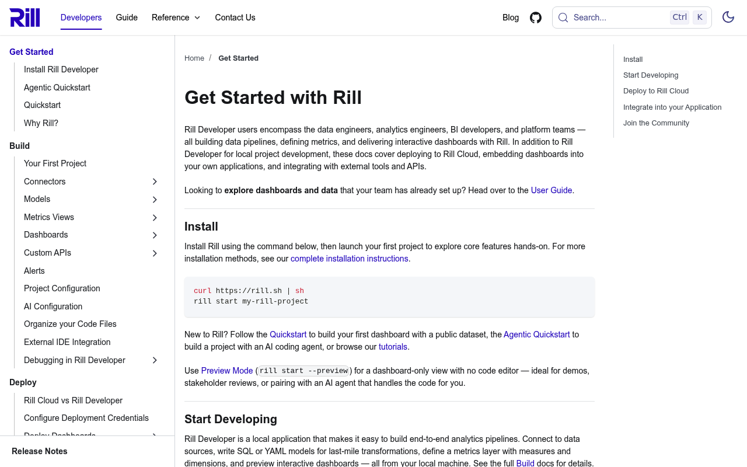Follow the Quickstart link in the paragraph
The height and width of the screenshot is (467, 747).
tap(288, 334)
